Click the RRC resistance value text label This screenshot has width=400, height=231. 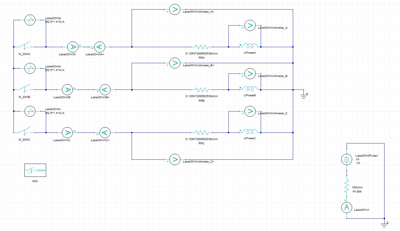pos(201,139)
